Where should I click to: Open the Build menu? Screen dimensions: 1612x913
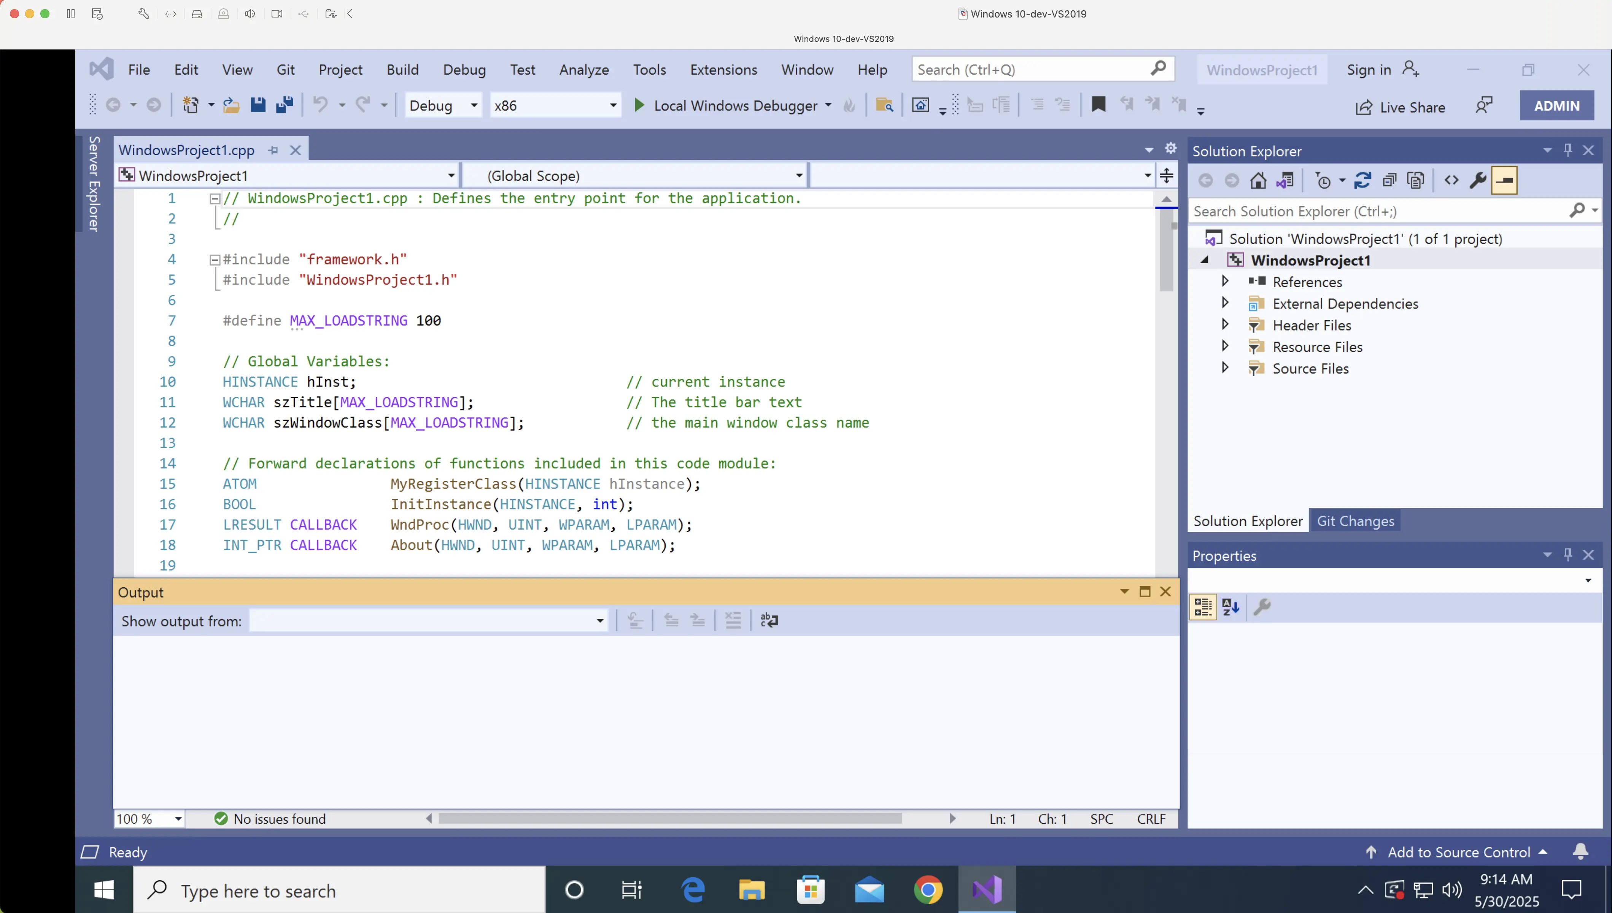tap(402, 70)
